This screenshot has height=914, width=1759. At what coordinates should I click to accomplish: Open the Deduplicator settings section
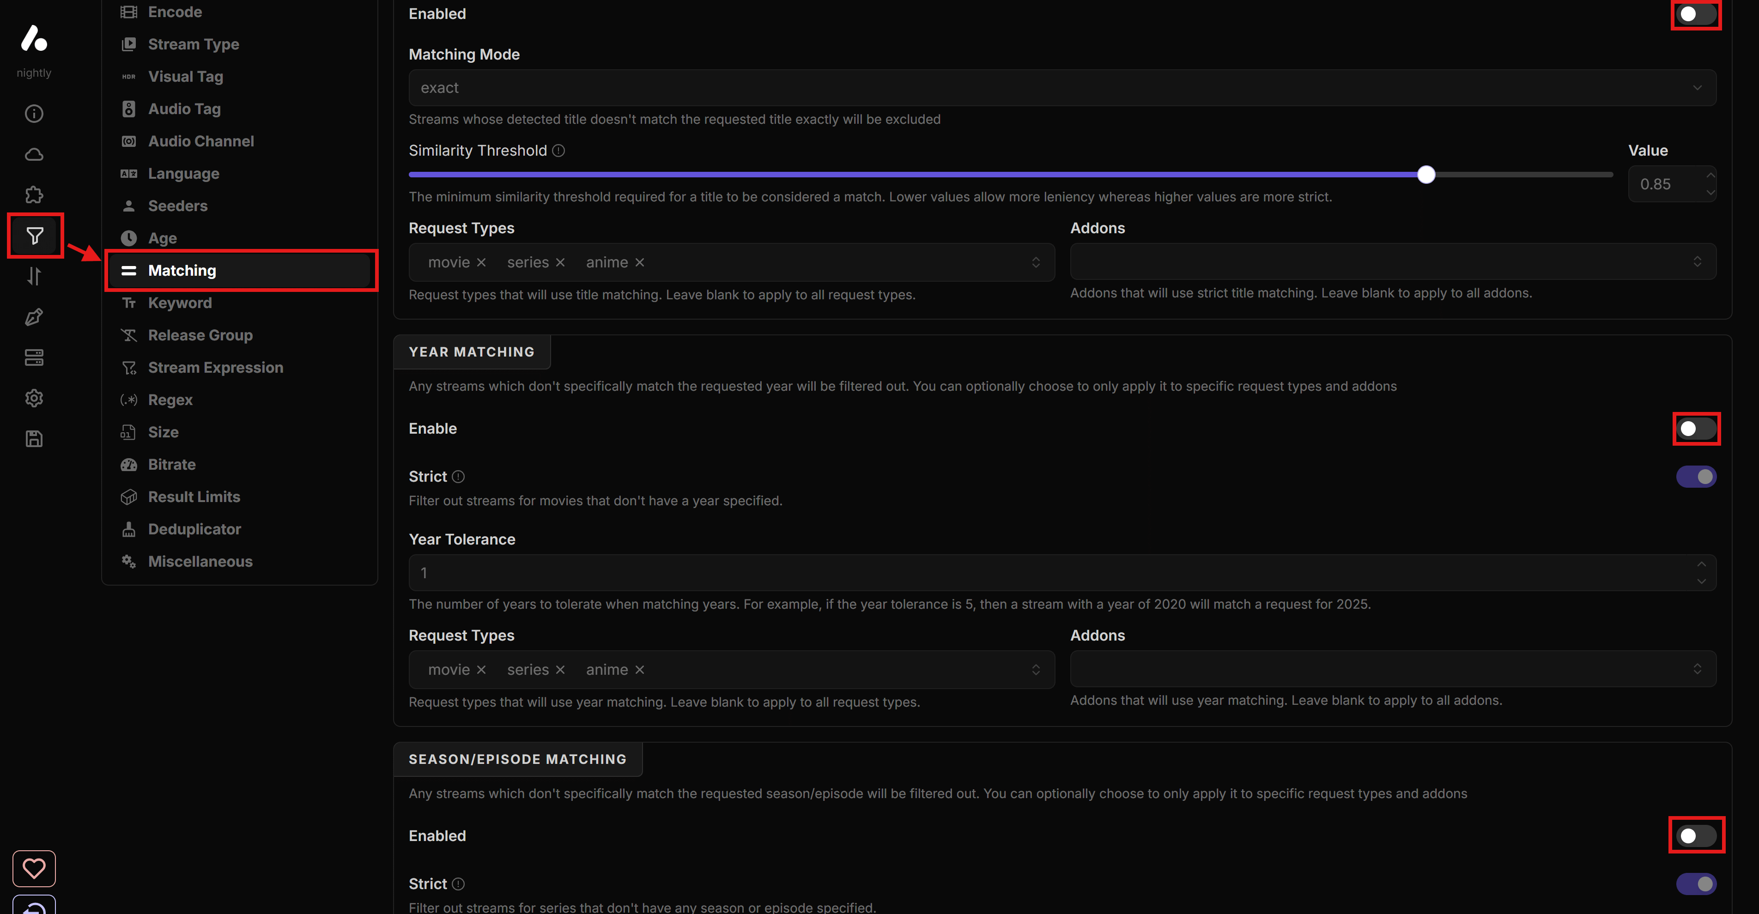tap(194, 528)
